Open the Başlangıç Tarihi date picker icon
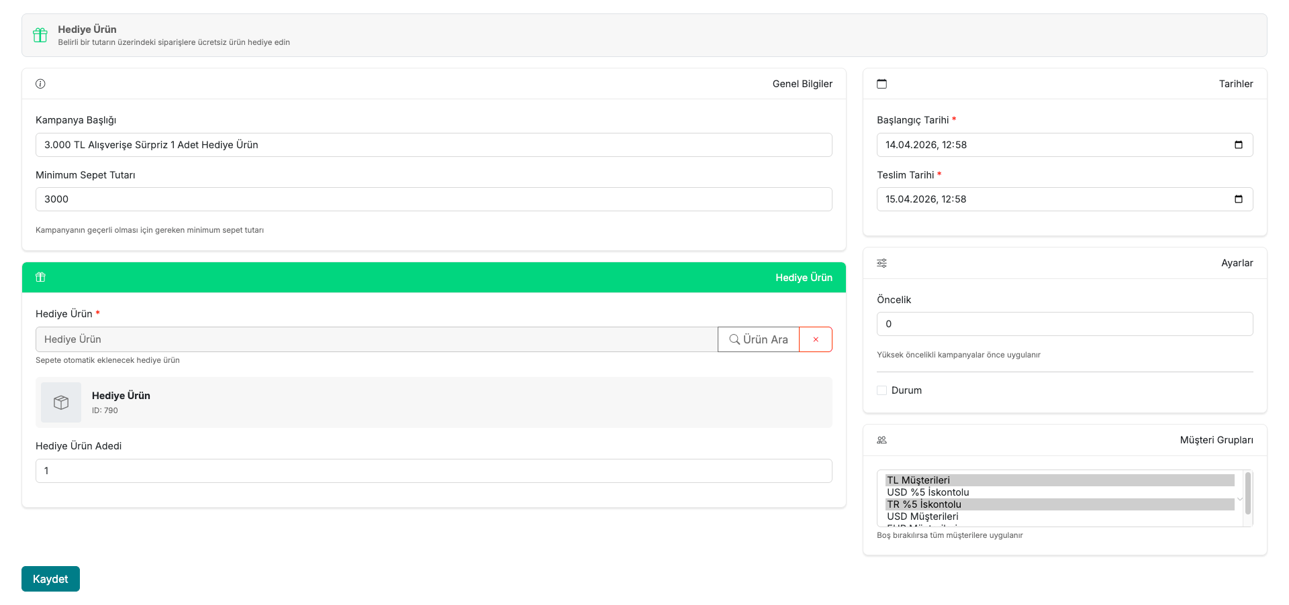Image resolution: width=1289 pixels, height=605 pixels. pyautogui.click(x=1238, y=145)
